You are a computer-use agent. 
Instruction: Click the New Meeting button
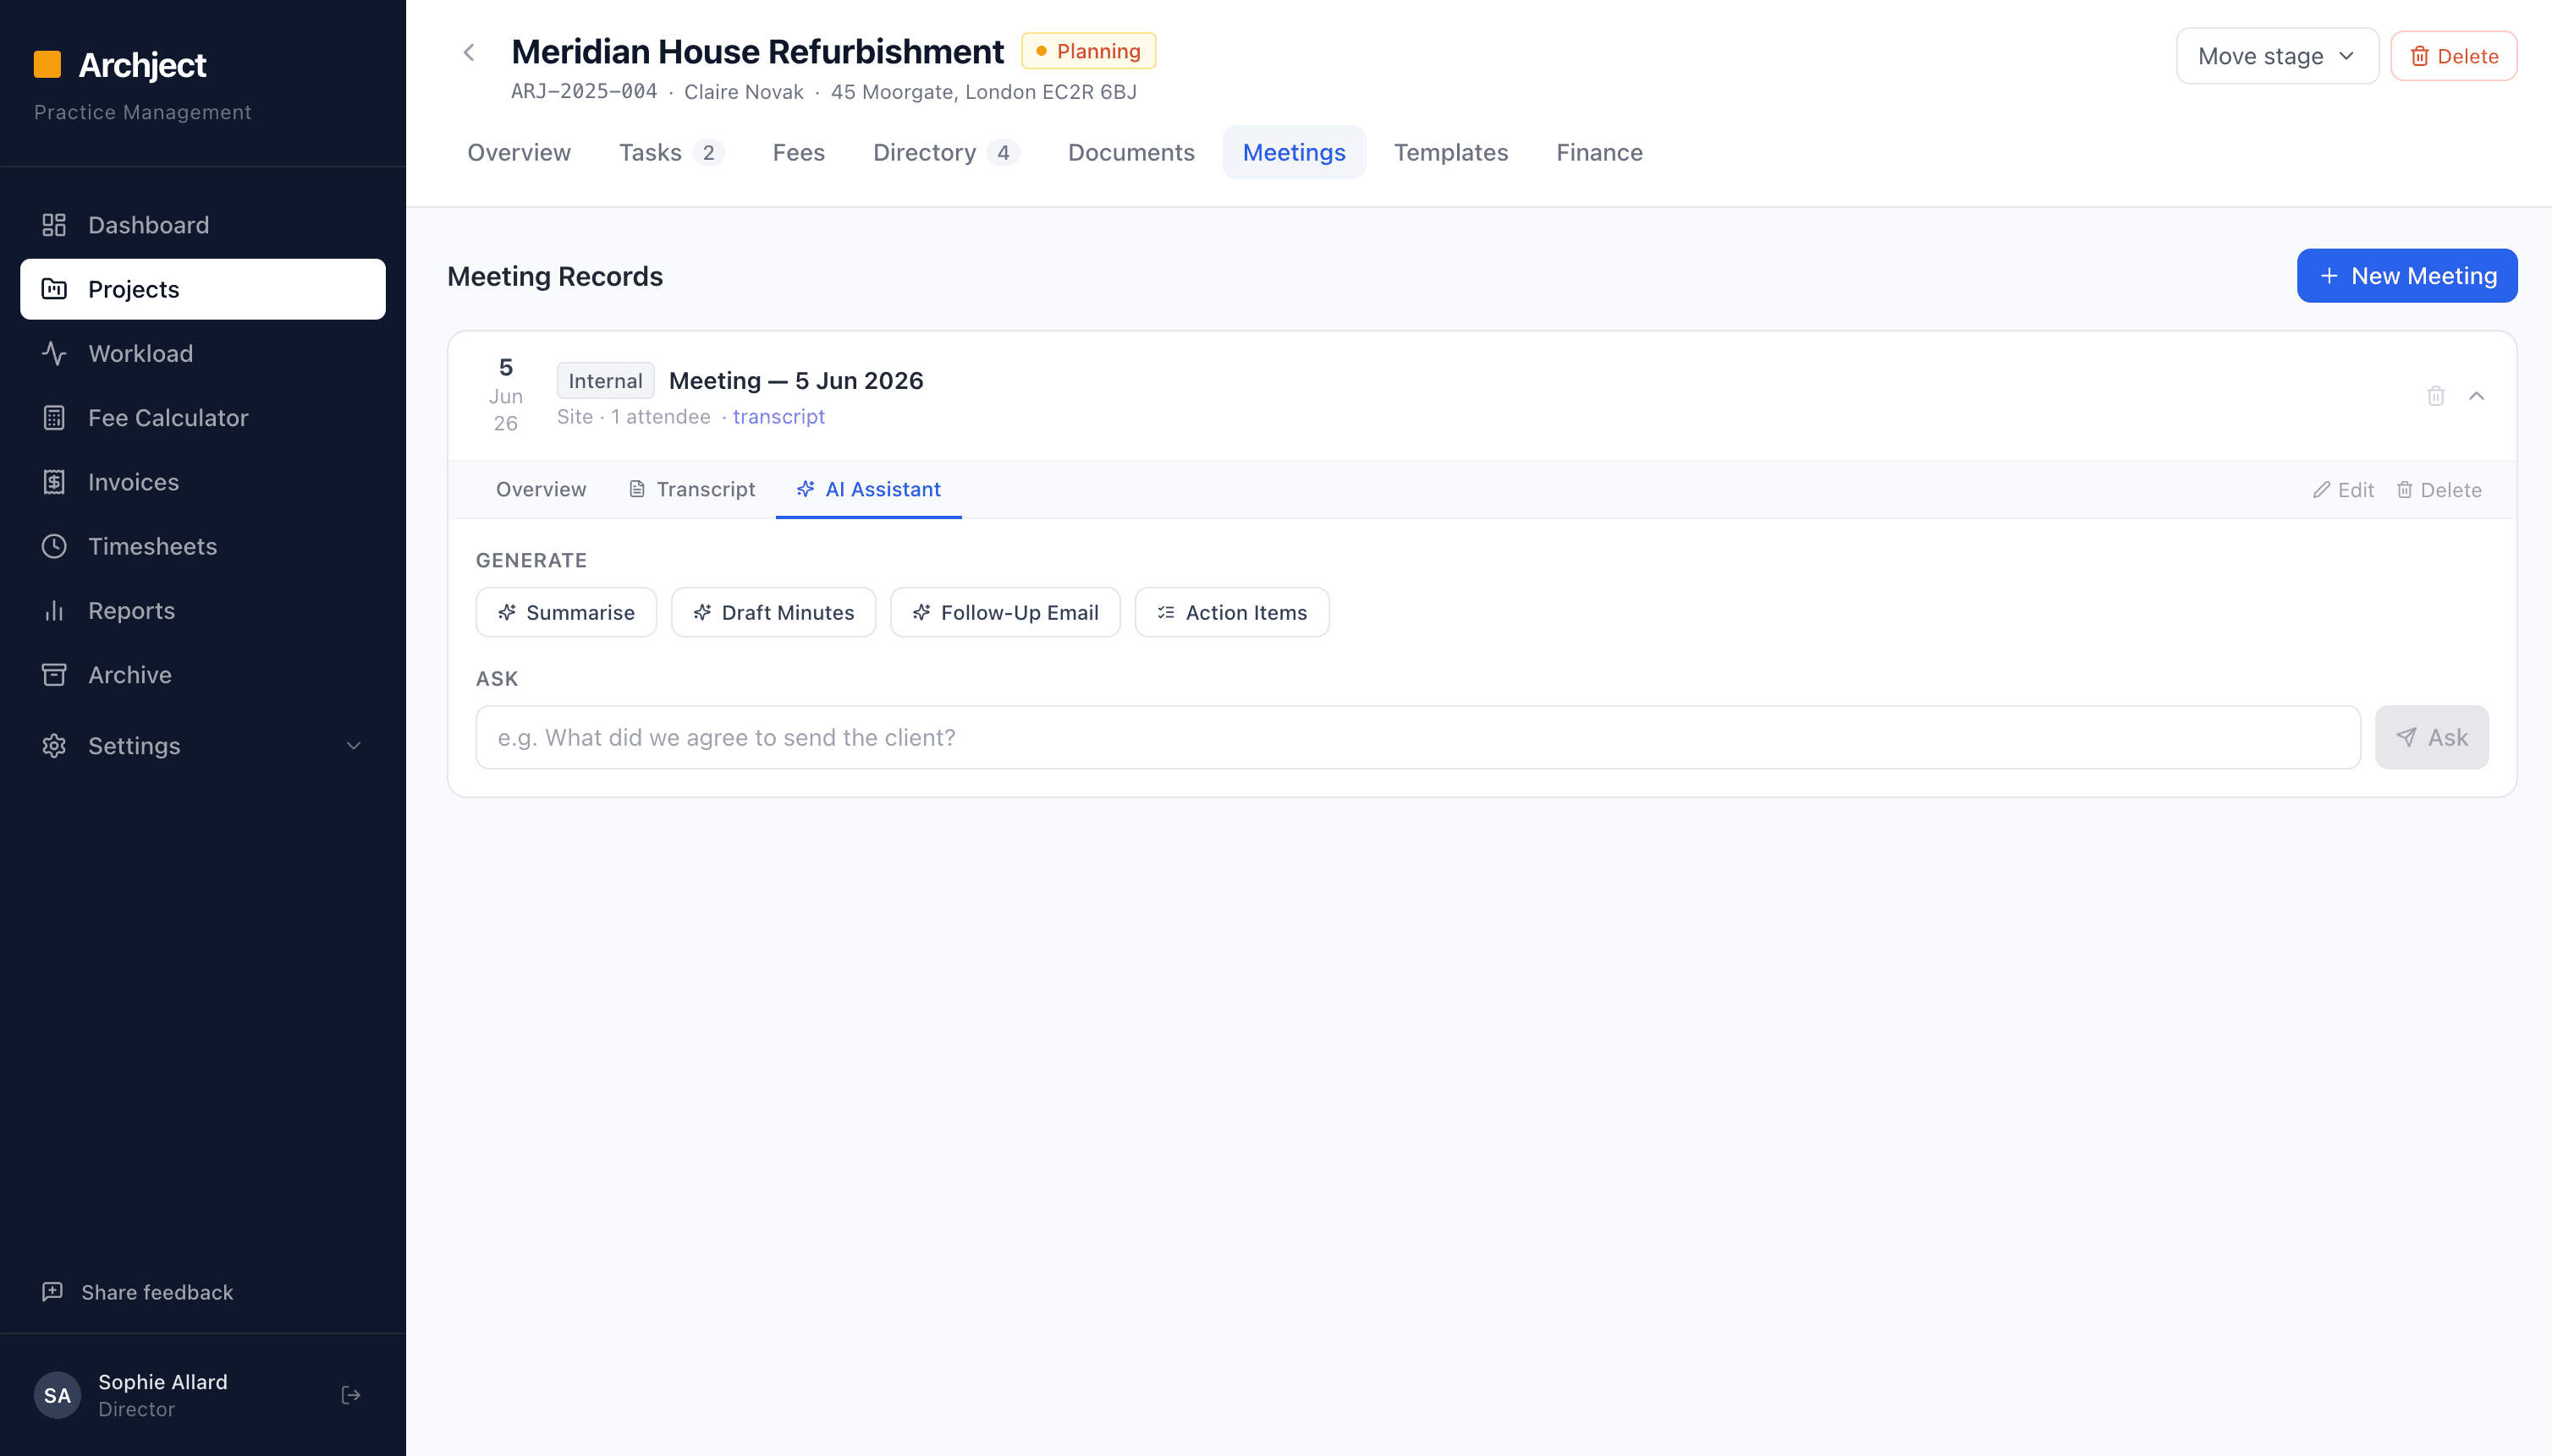coord(2407,276)
